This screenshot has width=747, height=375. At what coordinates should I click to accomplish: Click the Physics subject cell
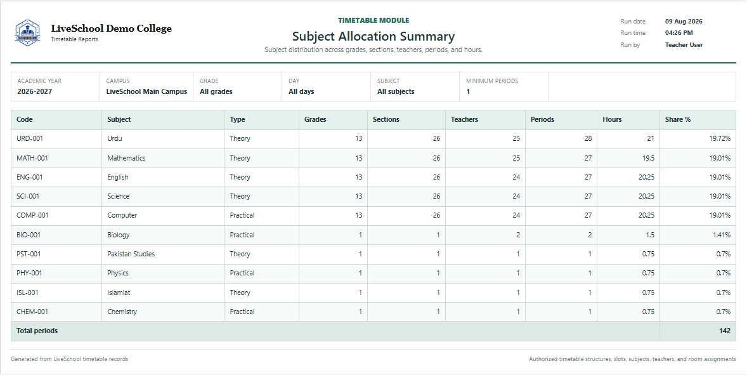[163, 273]
